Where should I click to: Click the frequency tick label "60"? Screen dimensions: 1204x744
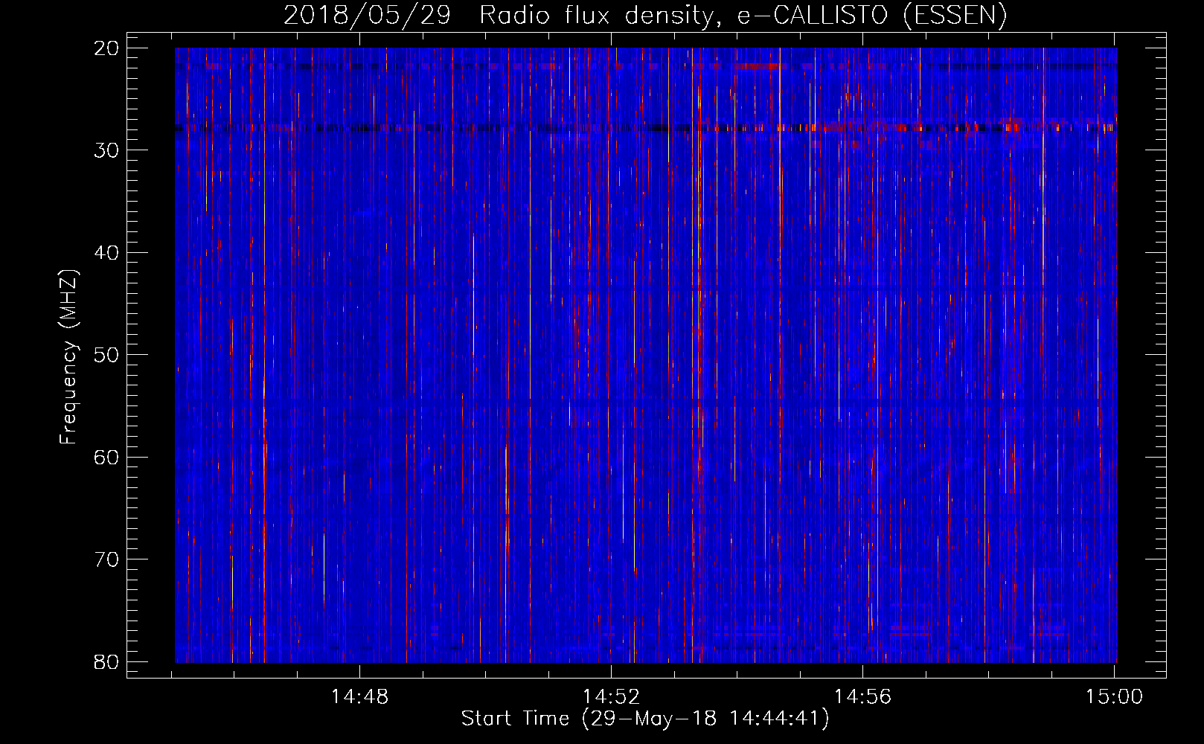pos(106,457)
